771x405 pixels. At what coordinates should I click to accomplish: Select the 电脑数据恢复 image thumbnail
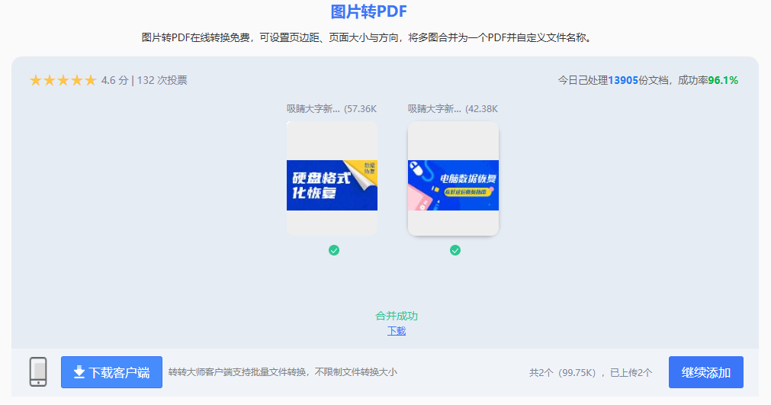pos(453,178)
